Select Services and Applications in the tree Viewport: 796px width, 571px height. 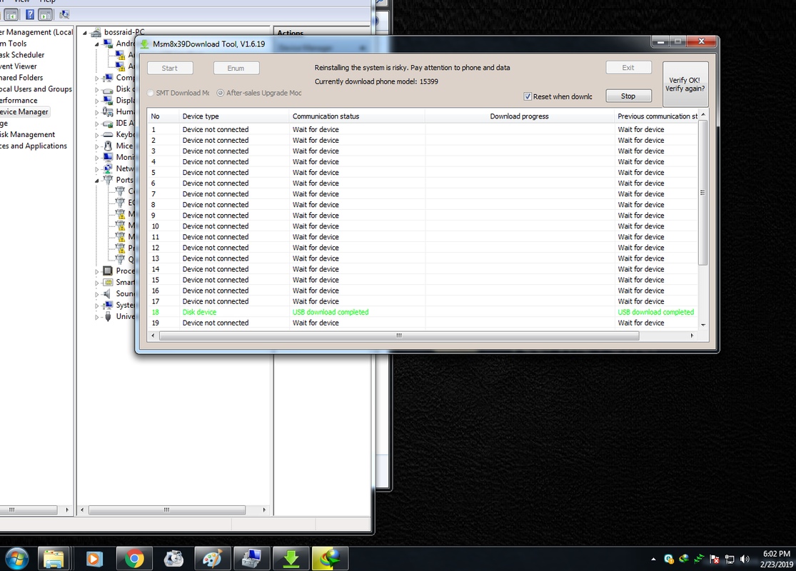click(34, 146)
